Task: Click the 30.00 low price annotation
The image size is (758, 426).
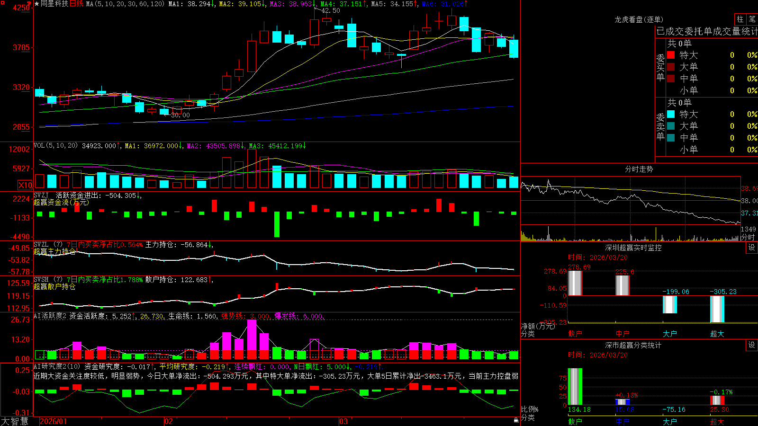Action: click(x=180, y=115)
